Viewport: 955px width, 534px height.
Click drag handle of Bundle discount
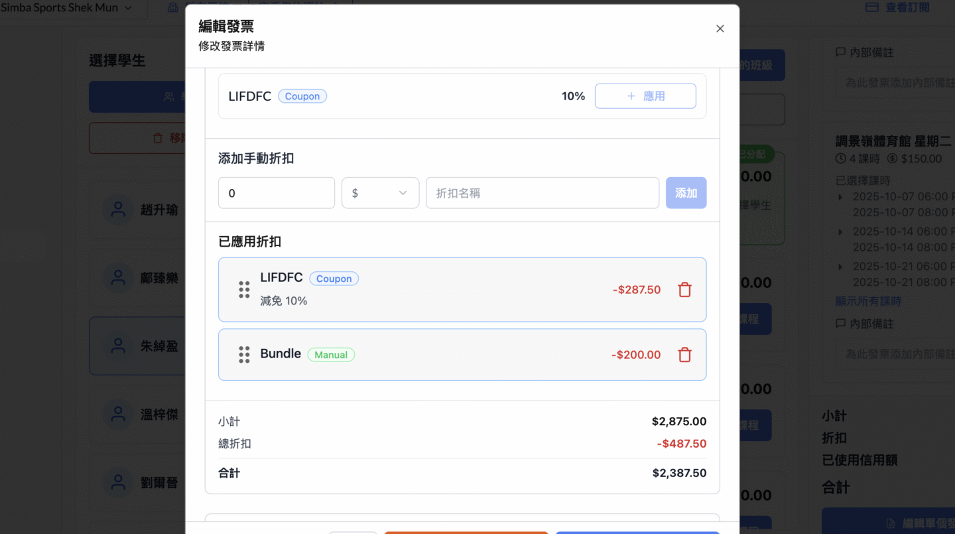[x=244, y=355]
